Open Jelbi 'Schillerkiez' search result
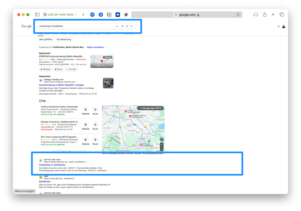 (x=45, y=182)
